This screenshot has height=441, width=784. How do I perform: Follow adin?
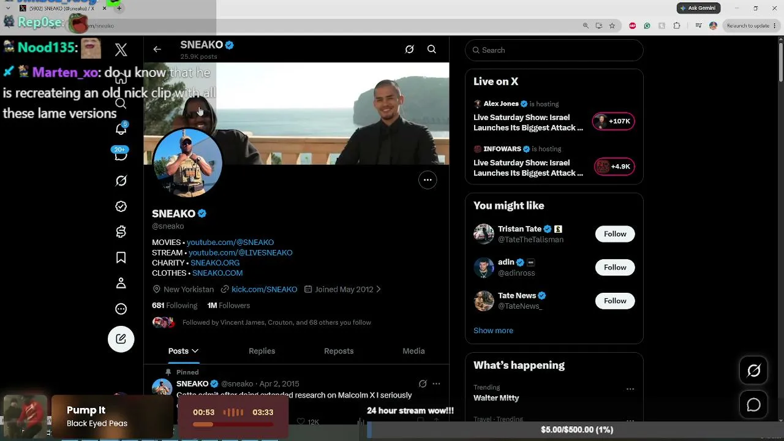point(615,267)
